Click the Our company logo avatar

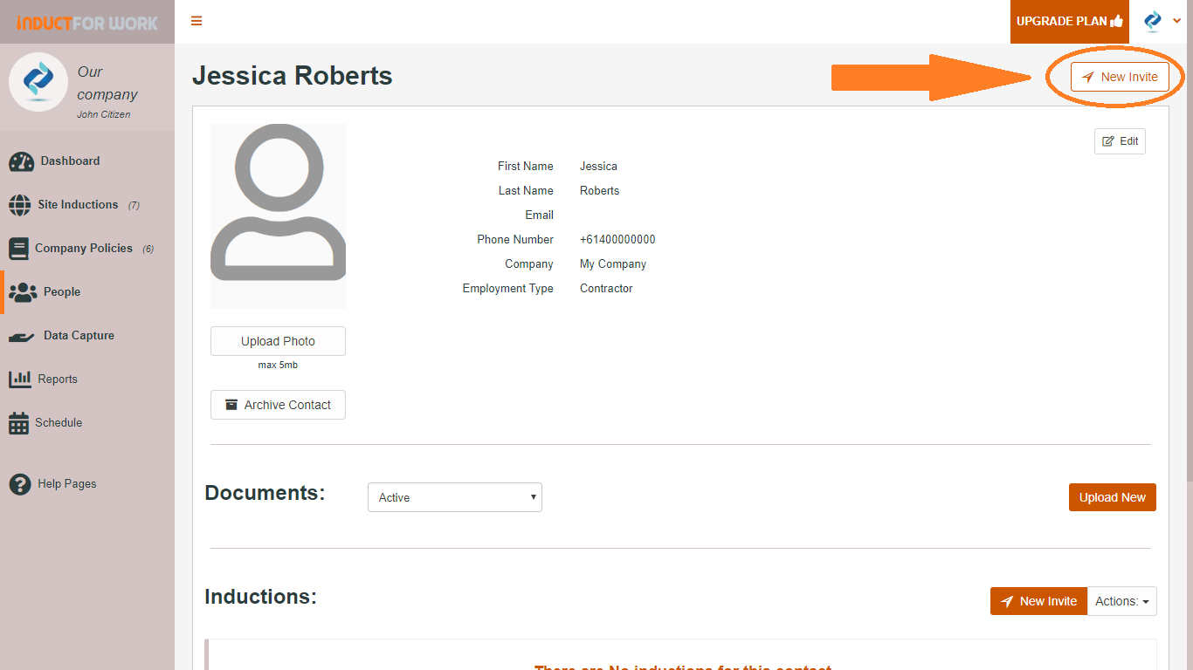click(x=38, y=82)
